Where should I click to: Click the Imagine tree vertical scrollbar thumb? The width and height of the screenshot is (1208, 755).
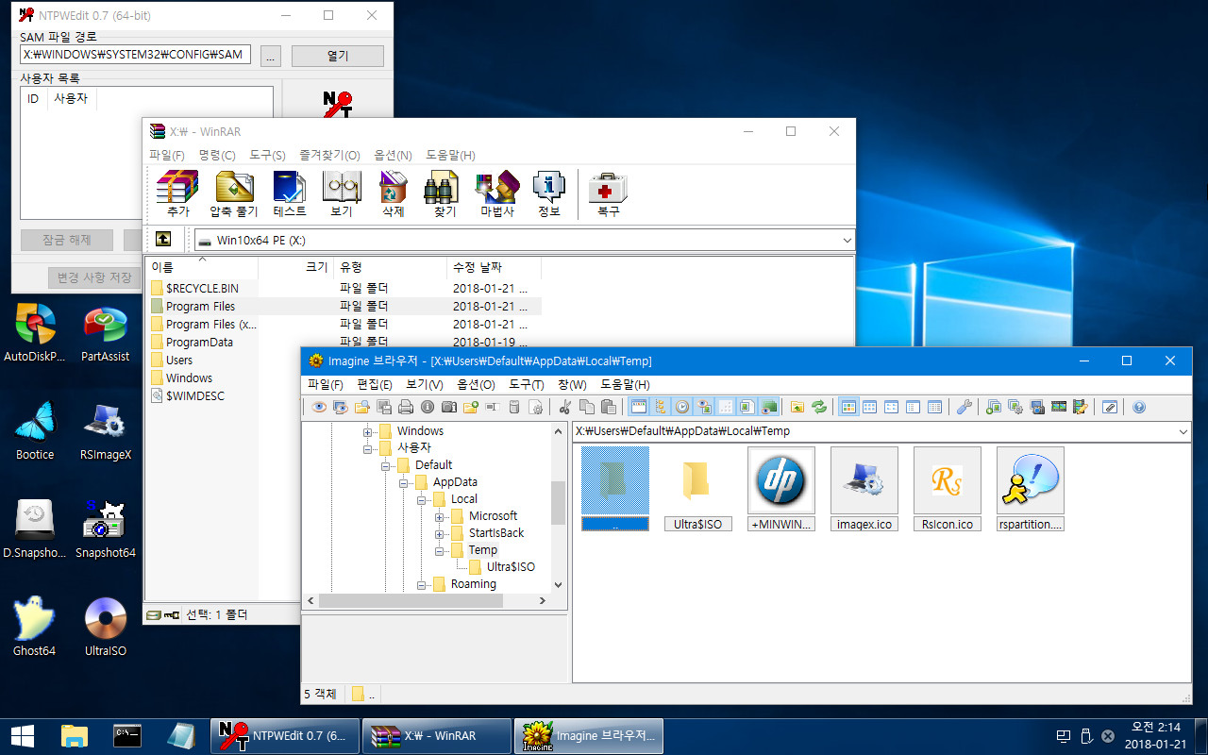coord(558,502)
